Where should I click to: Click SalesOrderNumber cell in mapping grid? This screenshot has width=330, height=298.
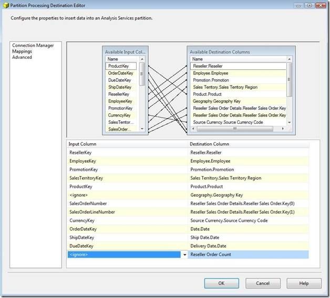click(x=128, y=204)
